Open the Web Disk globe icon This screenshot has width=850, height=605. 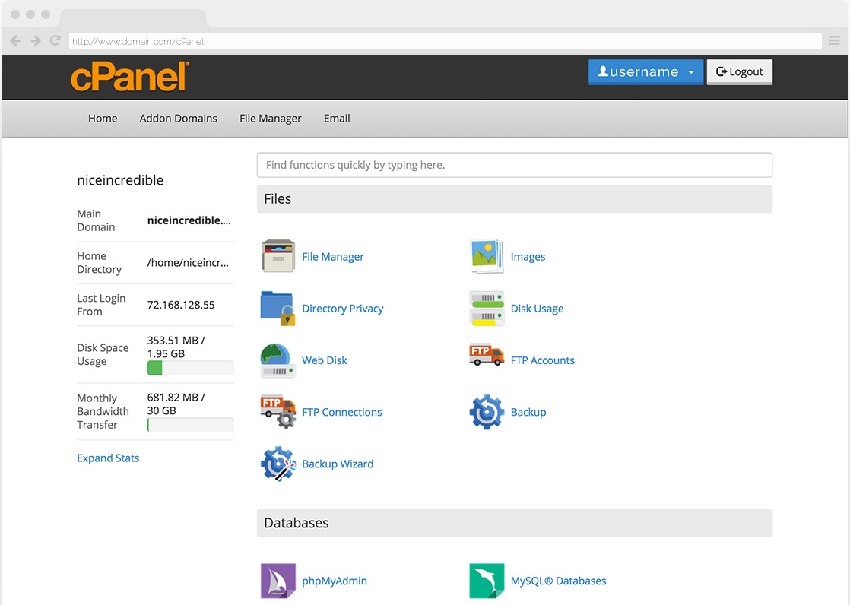coord(278,360)
